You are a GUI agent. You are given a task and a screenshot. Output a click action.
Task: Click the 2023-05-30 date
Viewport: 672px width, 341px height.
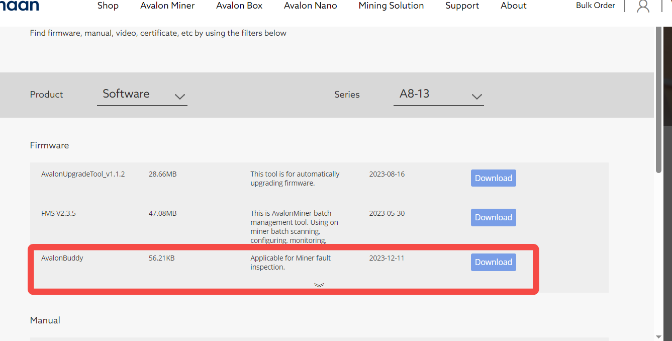tap(387, 213)
